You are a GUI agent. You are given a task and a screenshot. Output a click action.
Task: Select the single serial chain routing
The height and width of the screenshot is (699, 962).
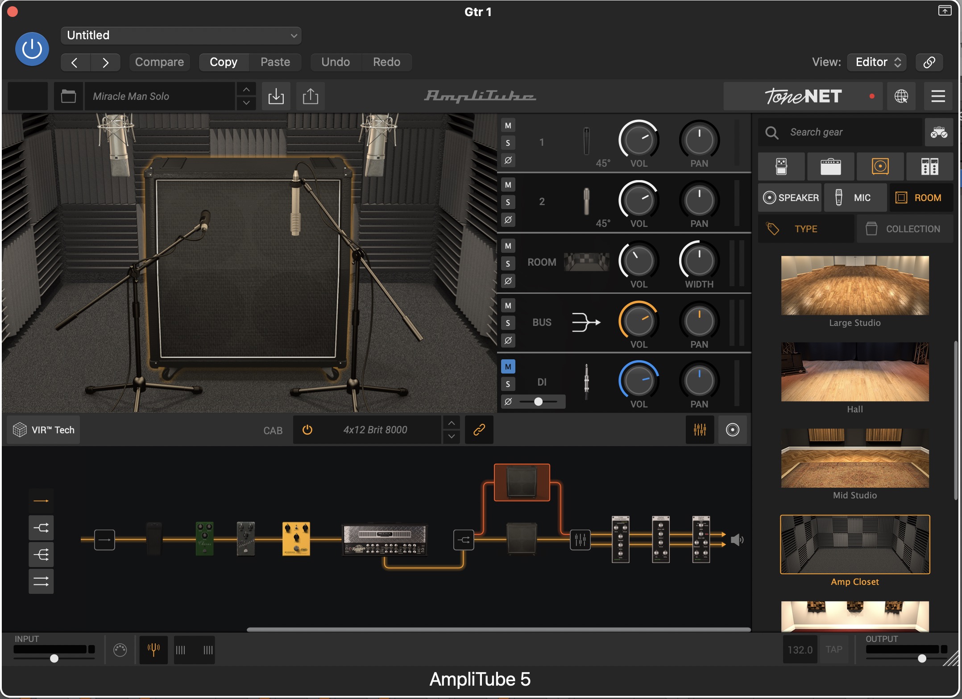pyautogui.click(x=41, y=501)
